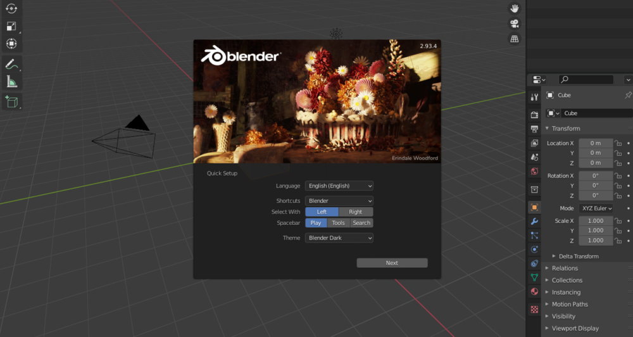Open the Shortcuts dropdown set to Blender
The width and height of the screenshot is (633, 337).
[339, 201]
